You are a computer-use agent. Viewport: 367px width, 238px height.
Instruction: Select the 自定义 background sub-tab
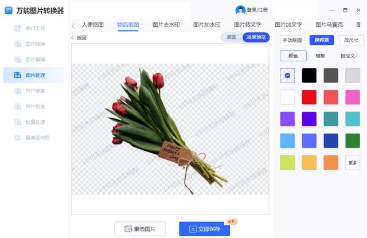348,56
